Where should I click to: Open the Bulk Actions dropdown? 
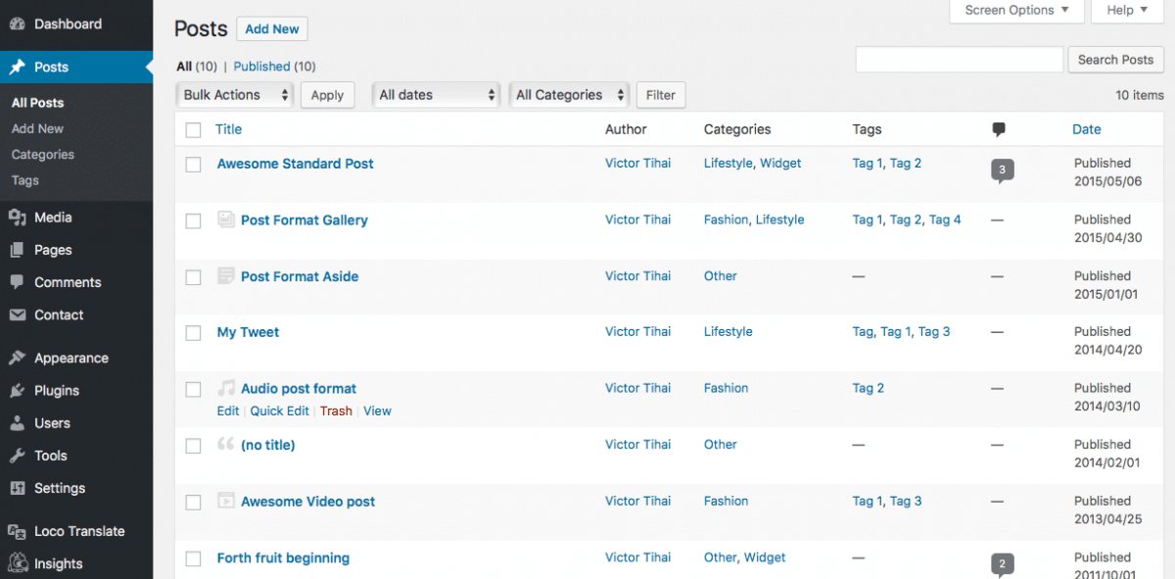point(236,95)
